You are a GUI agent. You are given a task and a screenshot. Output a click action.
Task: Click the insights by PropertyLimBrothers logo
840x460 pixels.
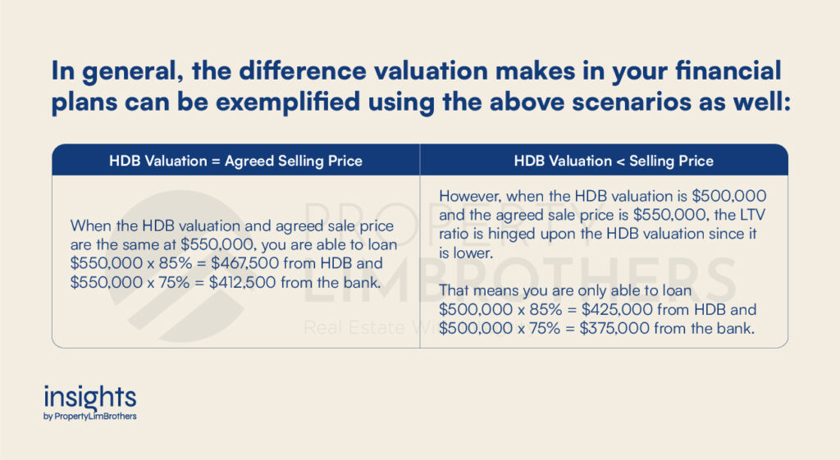[90, 403]
